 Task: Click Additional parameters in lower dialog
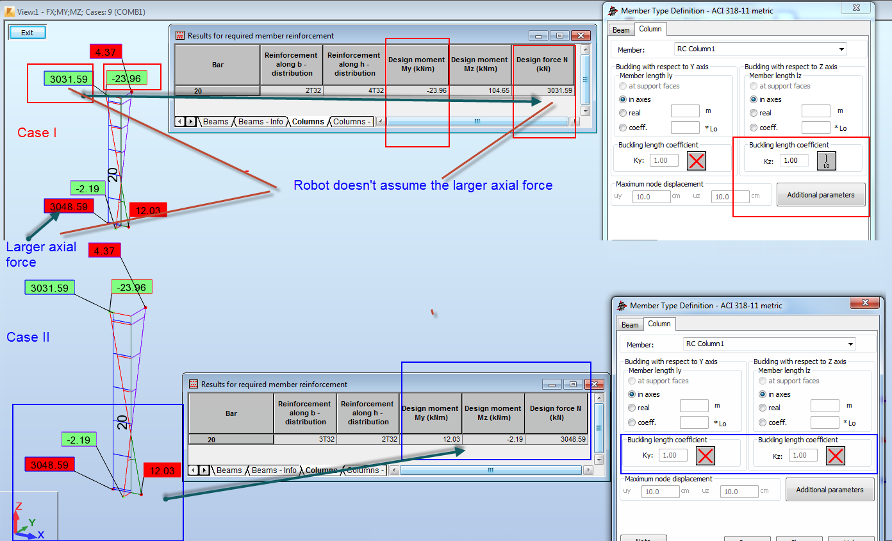tap(830, 489)
